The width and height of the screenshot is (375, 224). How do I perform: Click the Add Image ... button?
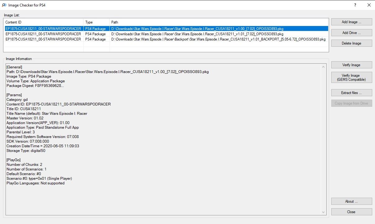(351, 22)
